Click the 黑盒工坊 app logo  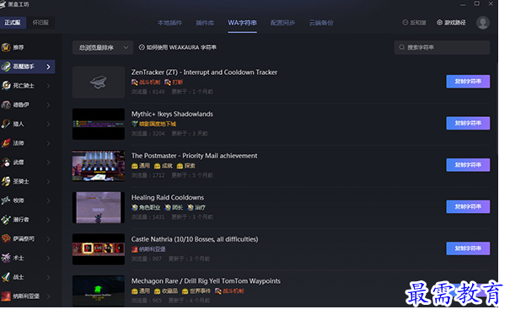[3, 4]
